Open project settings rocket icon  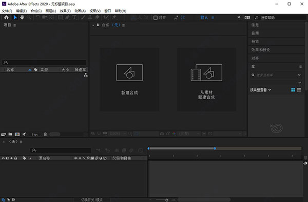click(24, 134)
